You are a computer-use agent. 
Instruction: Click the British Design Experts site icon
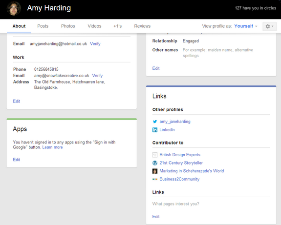coord(155,155)
